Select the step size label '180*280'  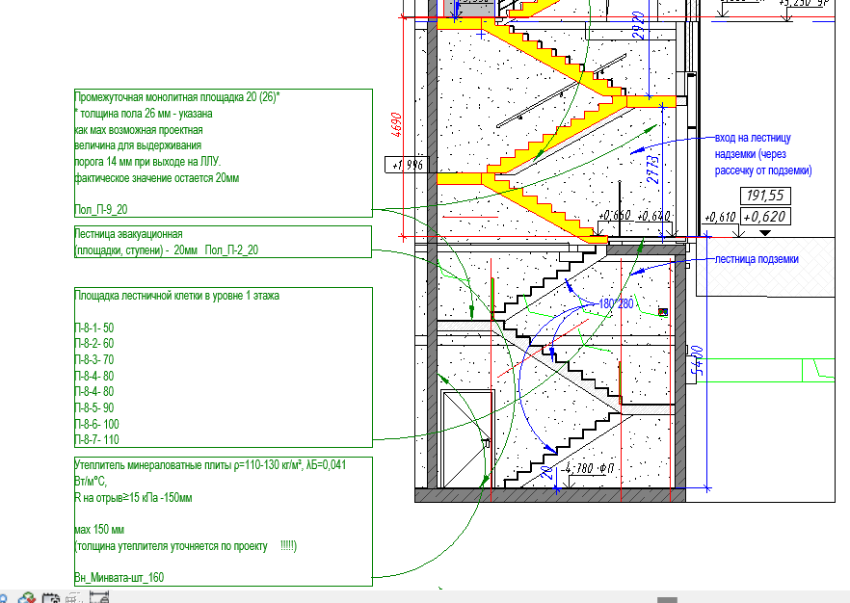tap(616, 303)
